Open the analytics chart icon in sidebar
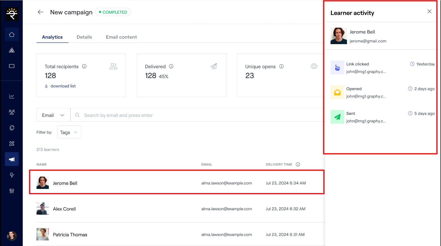The width and height of the screenshot is (441, 246). coord(12,96)
